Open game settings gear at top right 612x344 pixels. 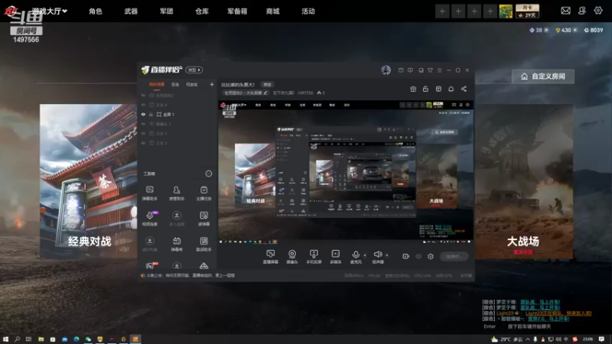(x=598, y=11)
